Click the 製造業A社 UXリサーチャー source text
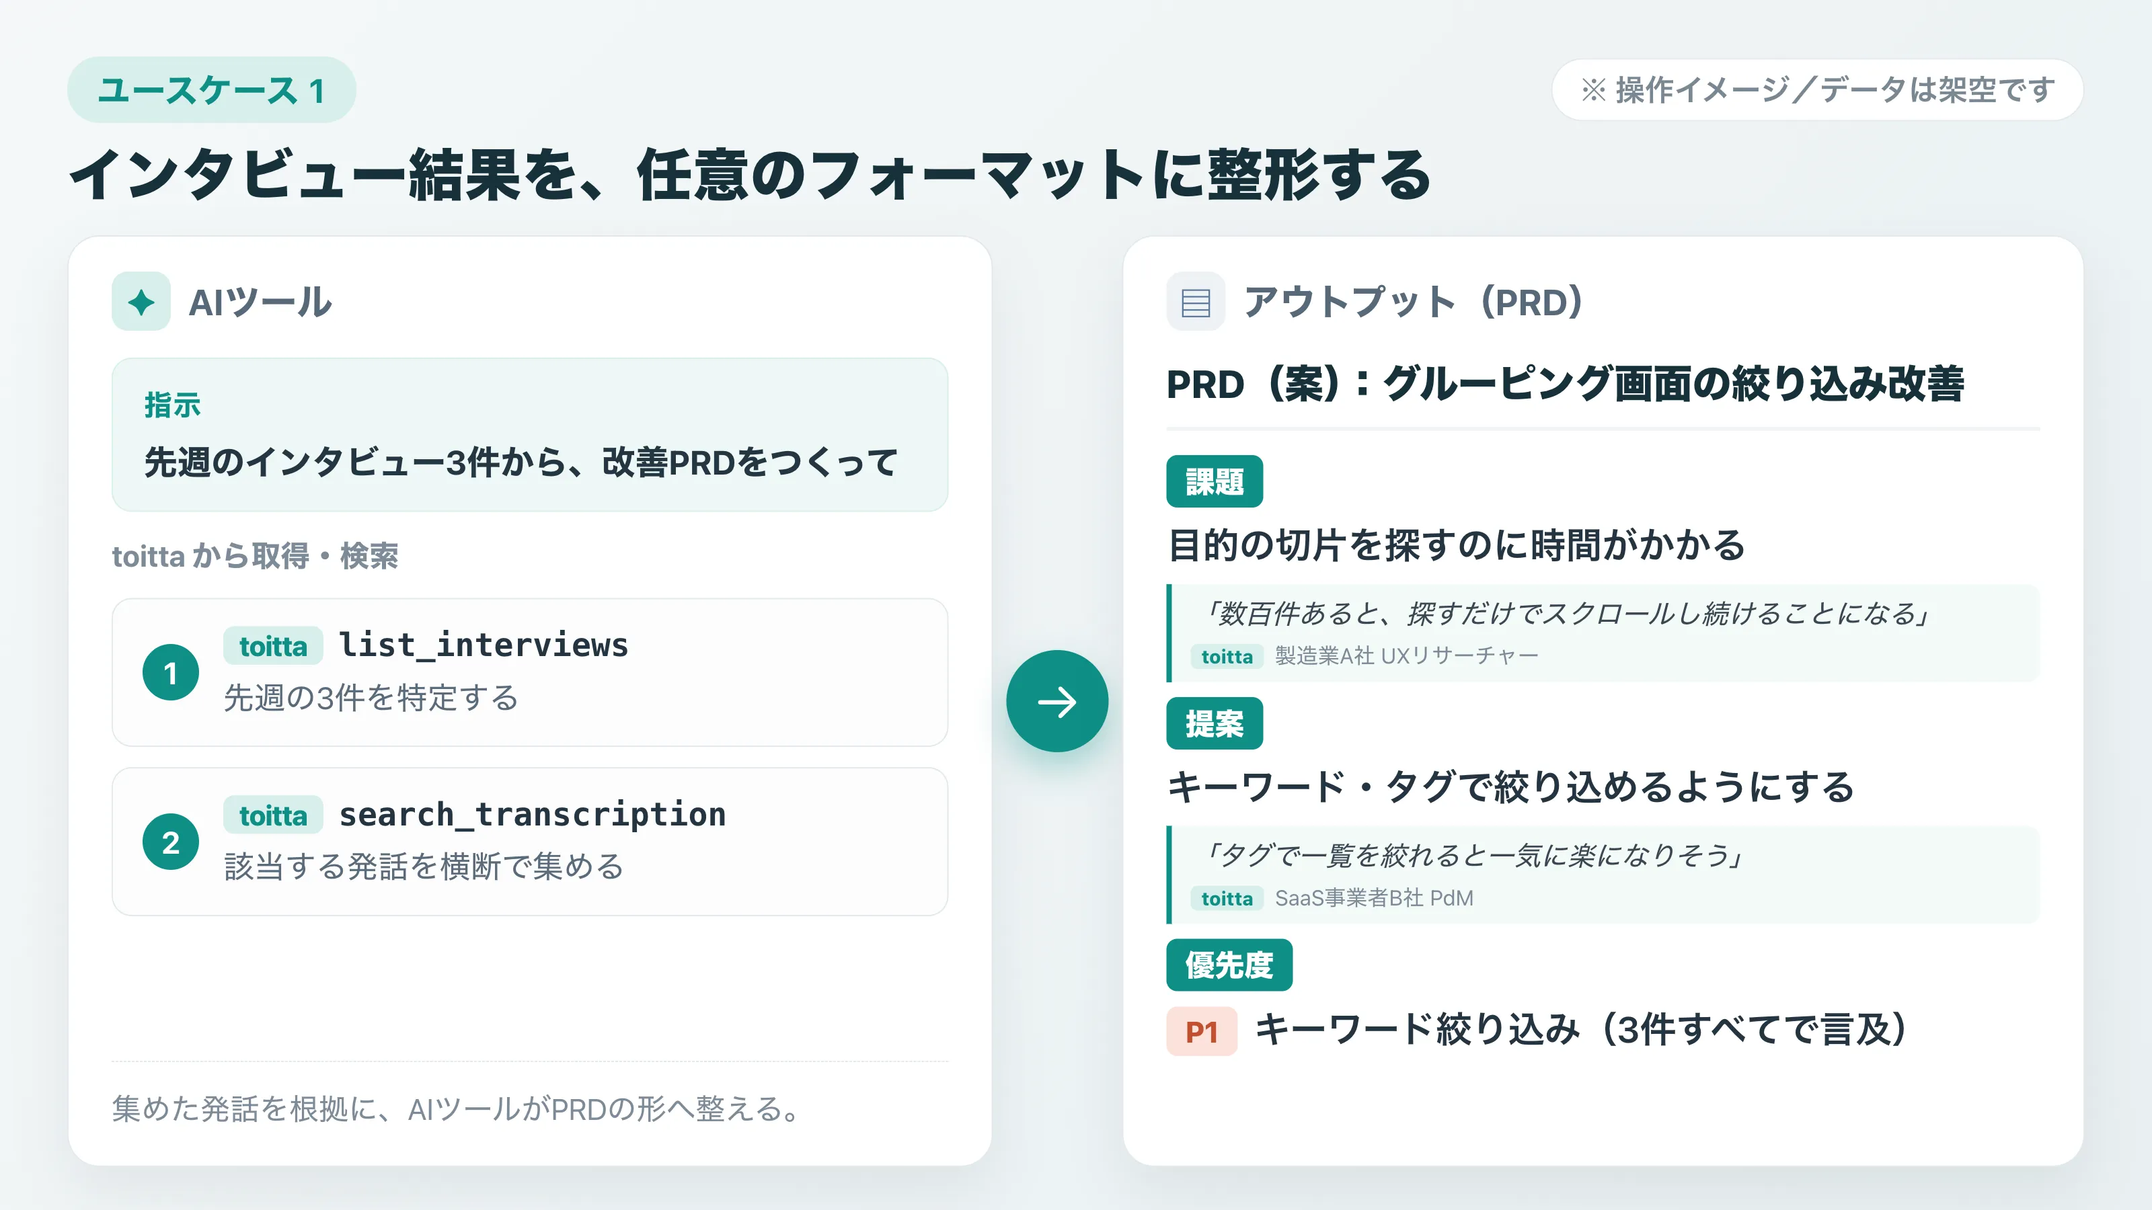This screenshot has width=2152, height=1210. coord(1407,656)
